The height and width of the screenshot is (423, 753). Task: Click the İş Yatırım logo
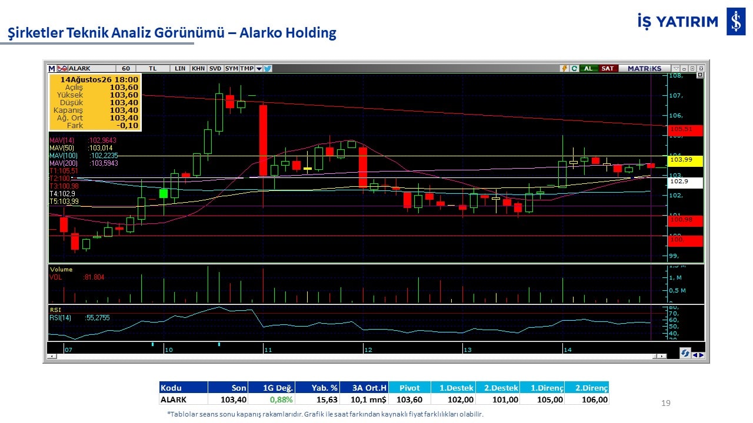click(x=691, y=22)
